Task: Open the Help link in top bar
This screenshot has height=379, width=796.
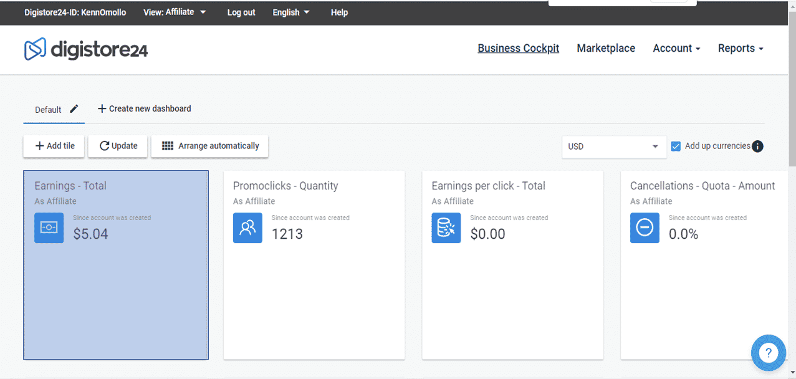Action: [x=339, y=12]
